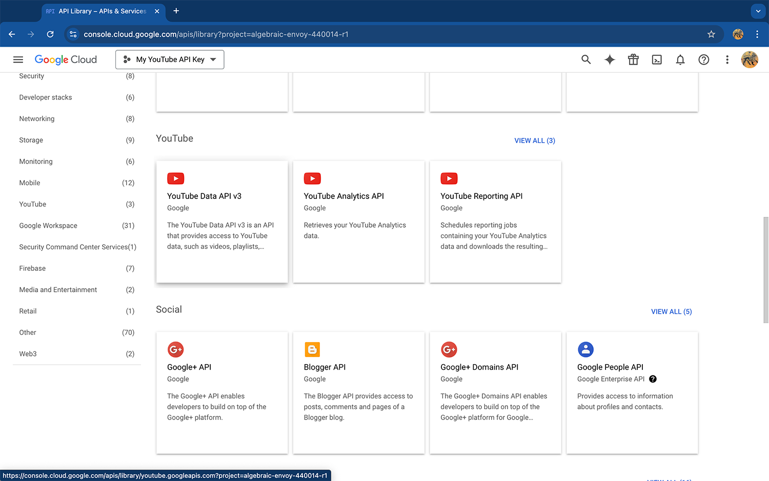Open Chrome profile avatar in toolbar

pos(738,34)
